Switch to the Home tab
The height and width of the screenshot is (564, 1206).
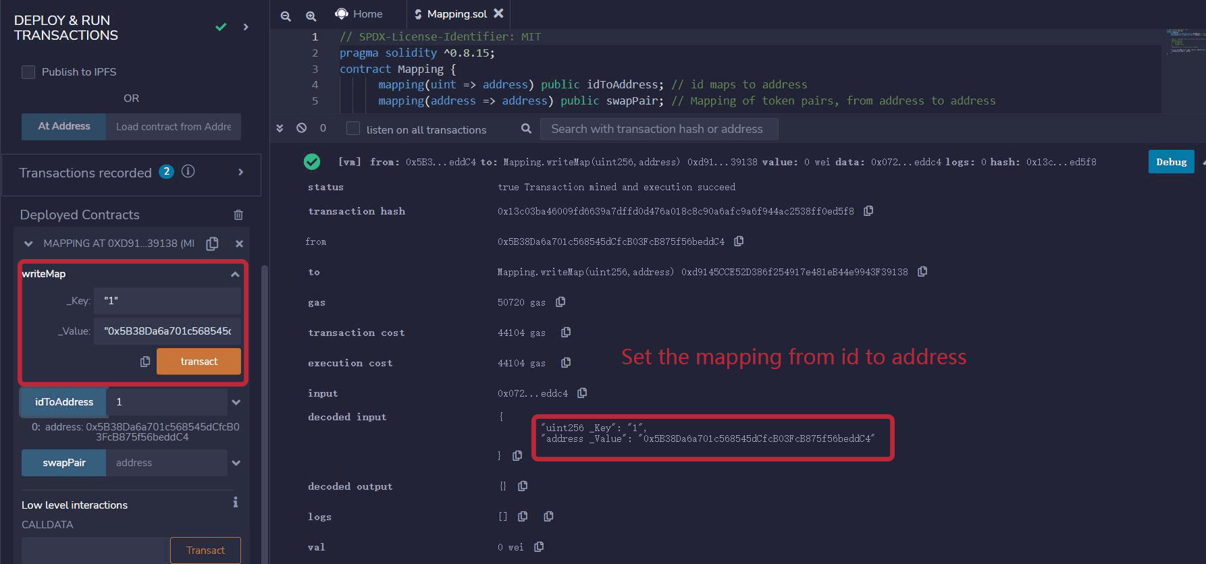pyautogui.click(x=359, y=14)
